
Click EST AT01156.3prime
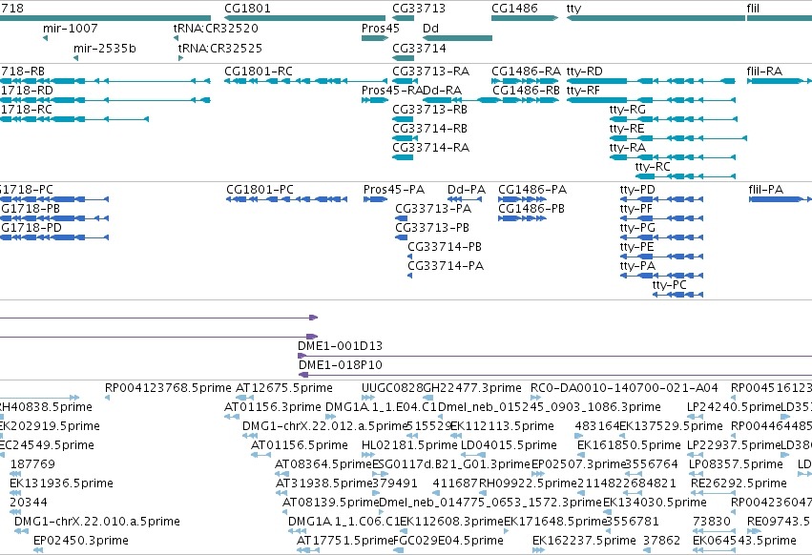coord(232,417)
